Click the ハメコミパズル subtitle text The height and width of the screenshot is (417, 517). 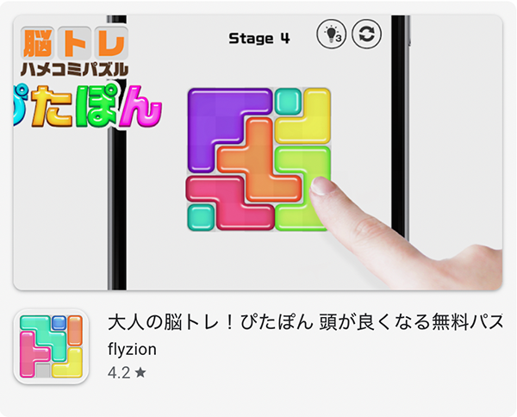click(x=74, y=70)
